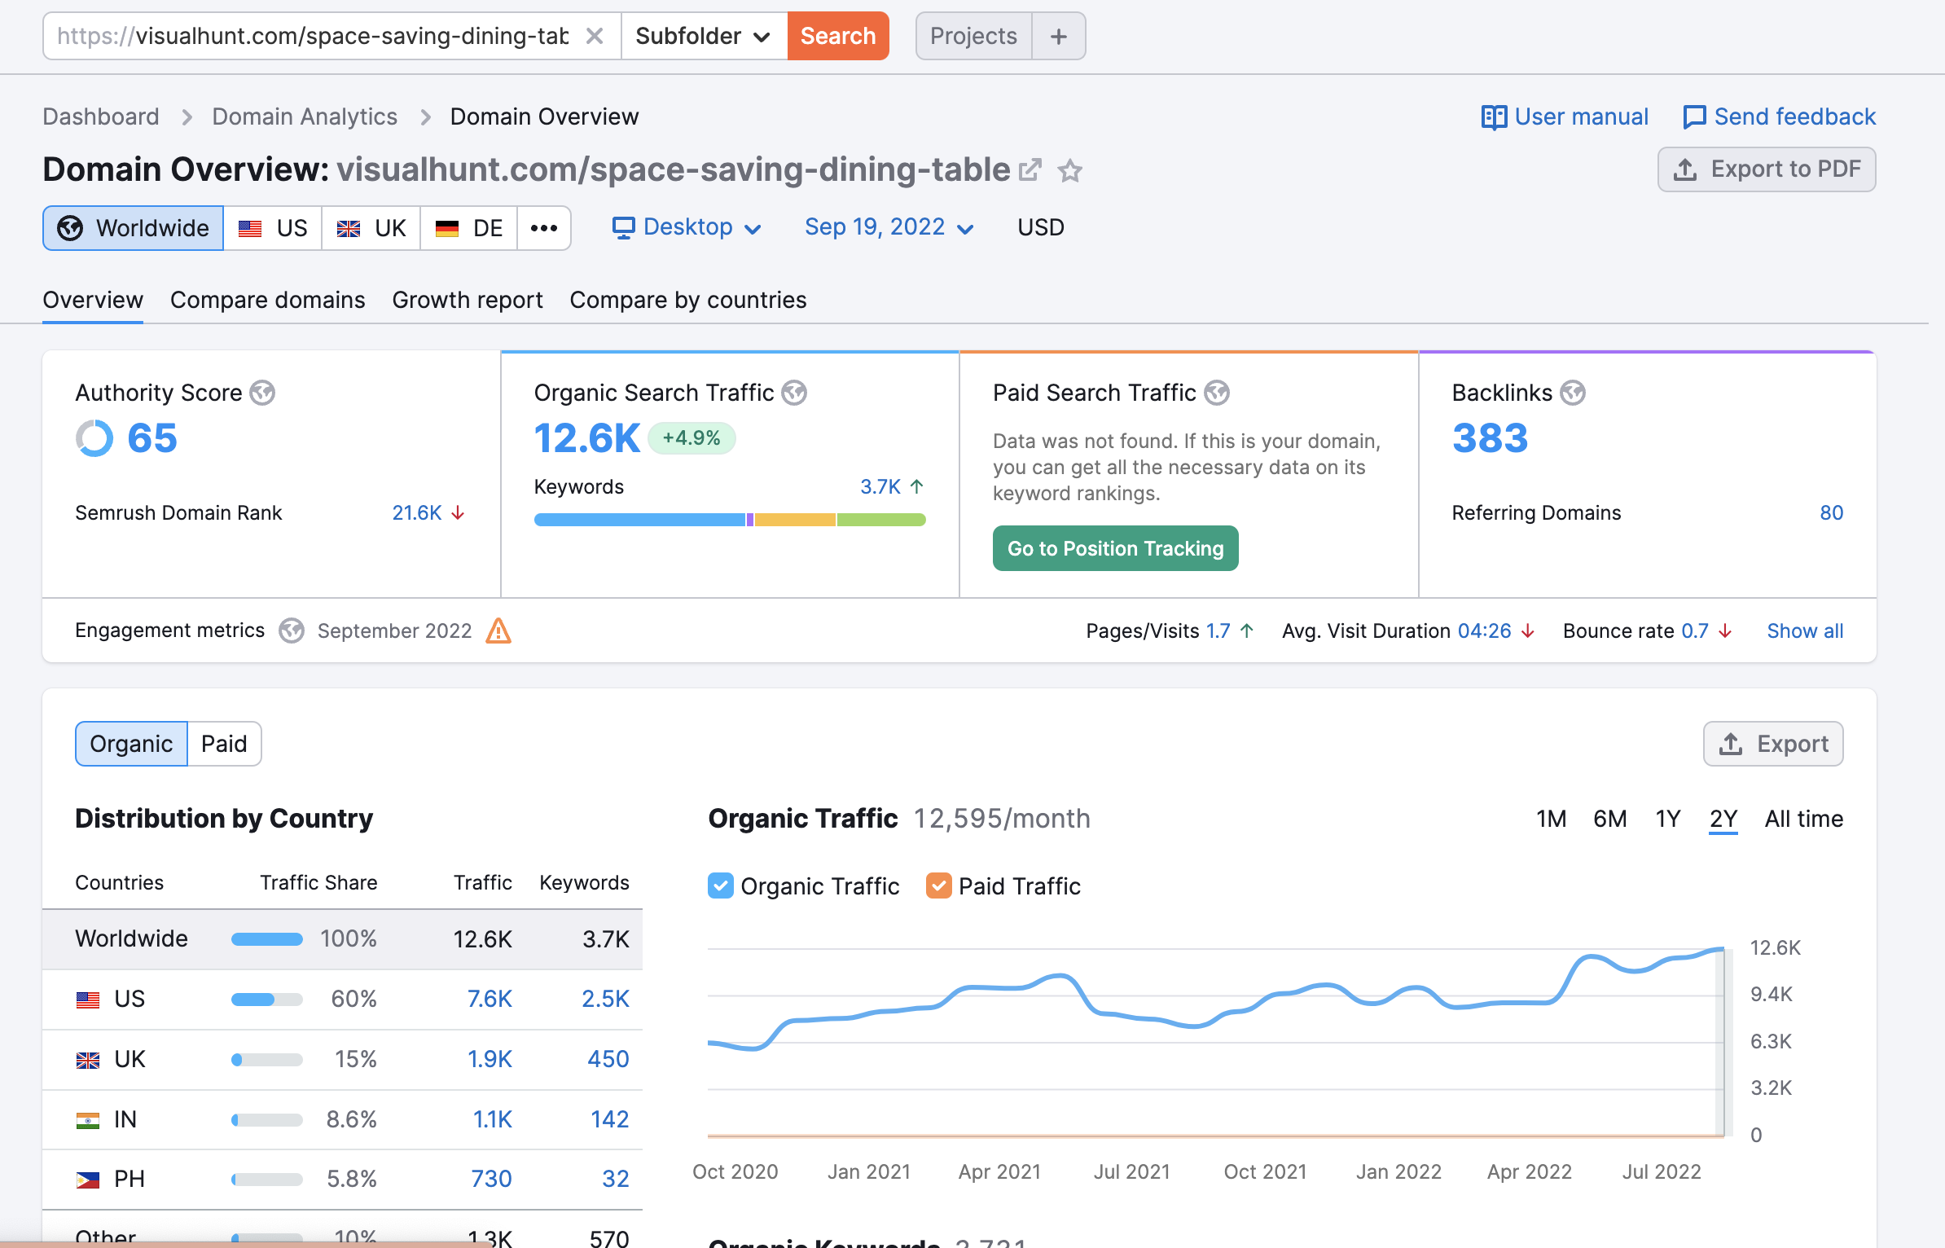Click the Show all engagement metrics link

coord(1805,631)
